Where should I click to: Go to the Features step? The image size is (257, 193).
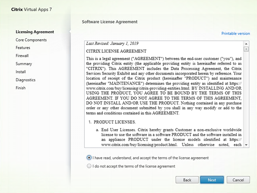(x=23, y=48)
